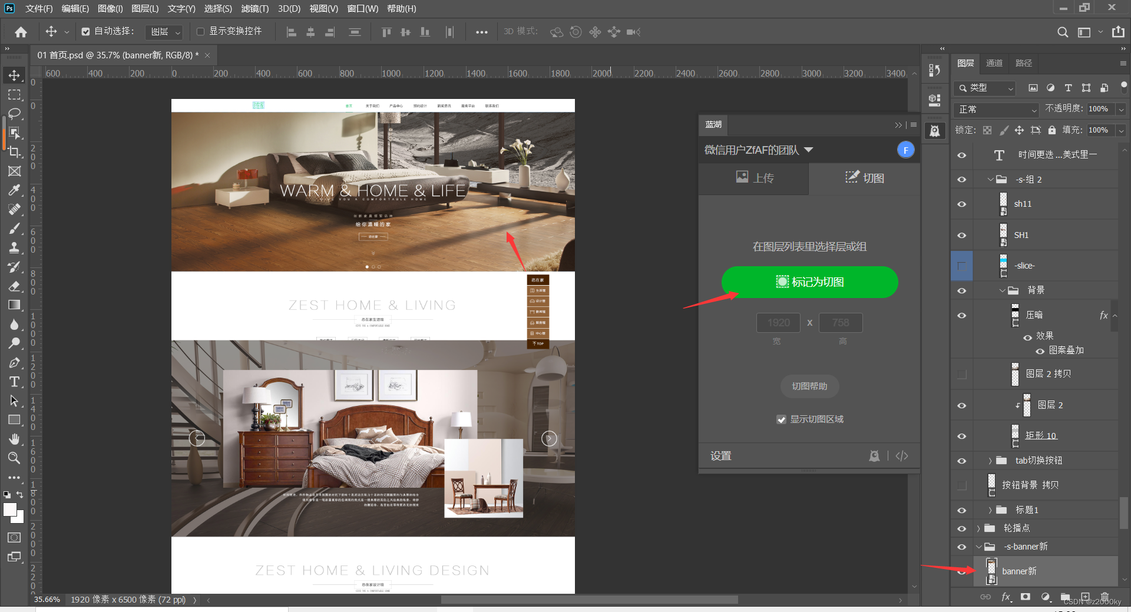
Task: Open the 滤镜(T) menu
Action: [x=254, y=8]
